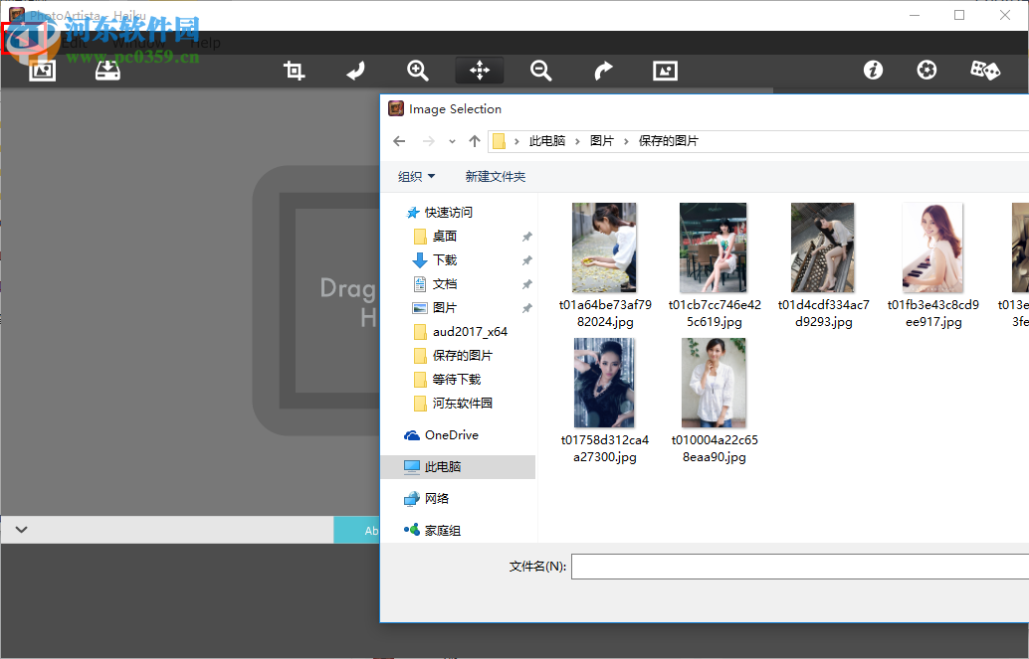The width and height of the screenshot is (1029, 659).
Task: Open the Edit menu
Action: point(75,42)
